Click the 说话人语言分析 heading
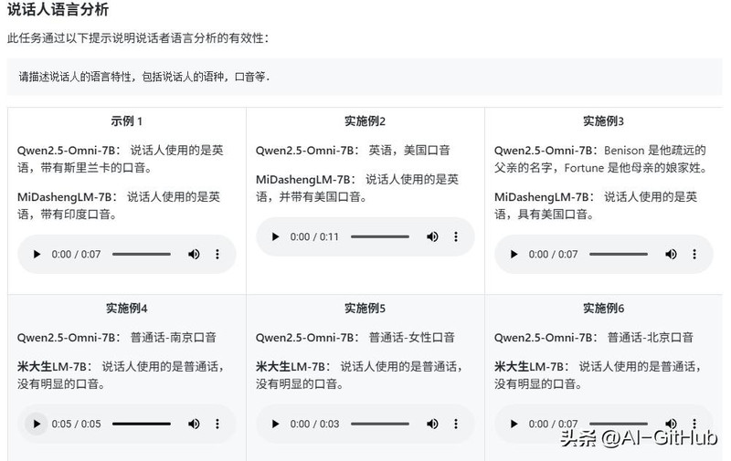Screen dimensions: 731x461 click(58, 9)
